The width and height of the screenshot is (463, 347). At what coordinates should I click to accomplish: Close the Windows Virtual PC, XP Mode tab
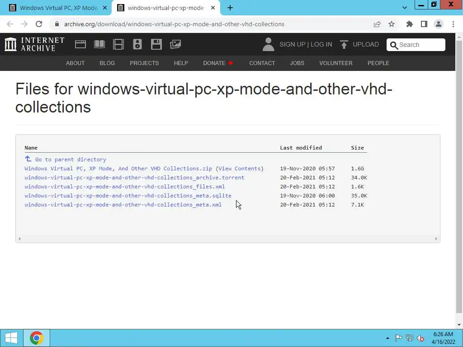tap(105, 8)
